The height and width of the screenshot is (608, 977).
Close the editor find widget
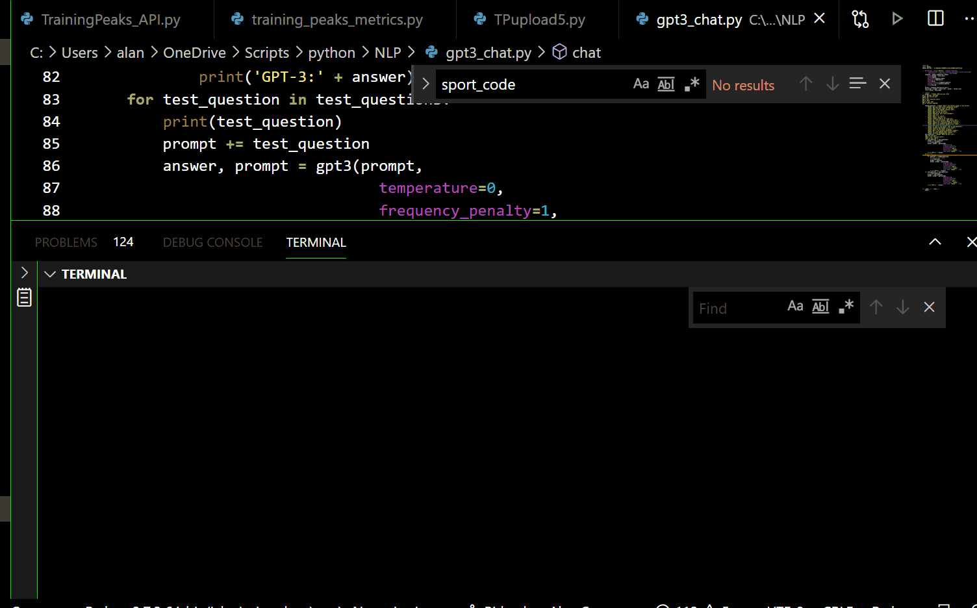[884, 84]
